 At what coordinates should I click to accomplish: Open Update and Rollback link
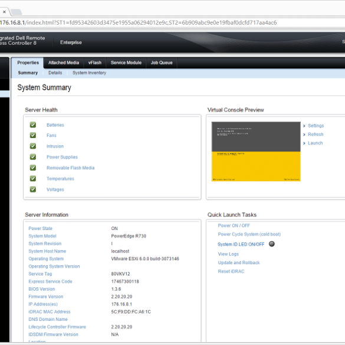pyautogui.click(x=239, y=262)
